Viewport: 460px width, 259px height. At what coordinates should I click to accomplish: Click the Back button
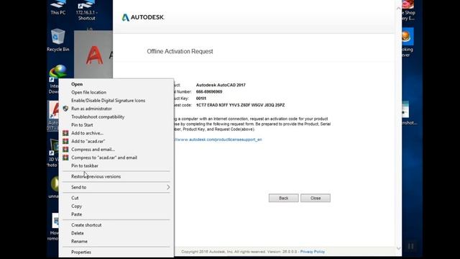click(x=283, y=199)
